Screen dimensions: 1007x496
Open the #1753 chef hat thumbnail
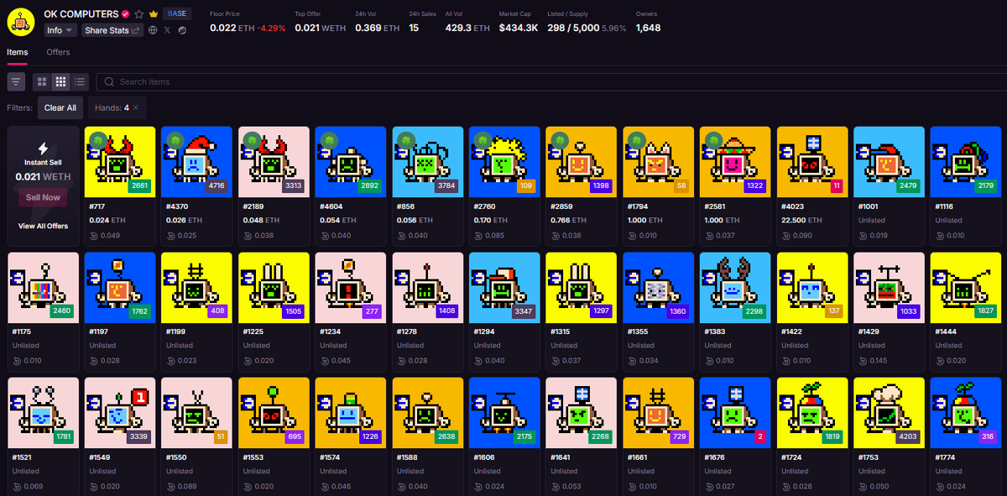tap(890, 413)
